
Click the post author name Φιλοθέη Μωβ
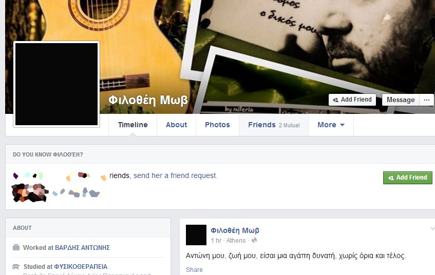[x=235, y=230]
